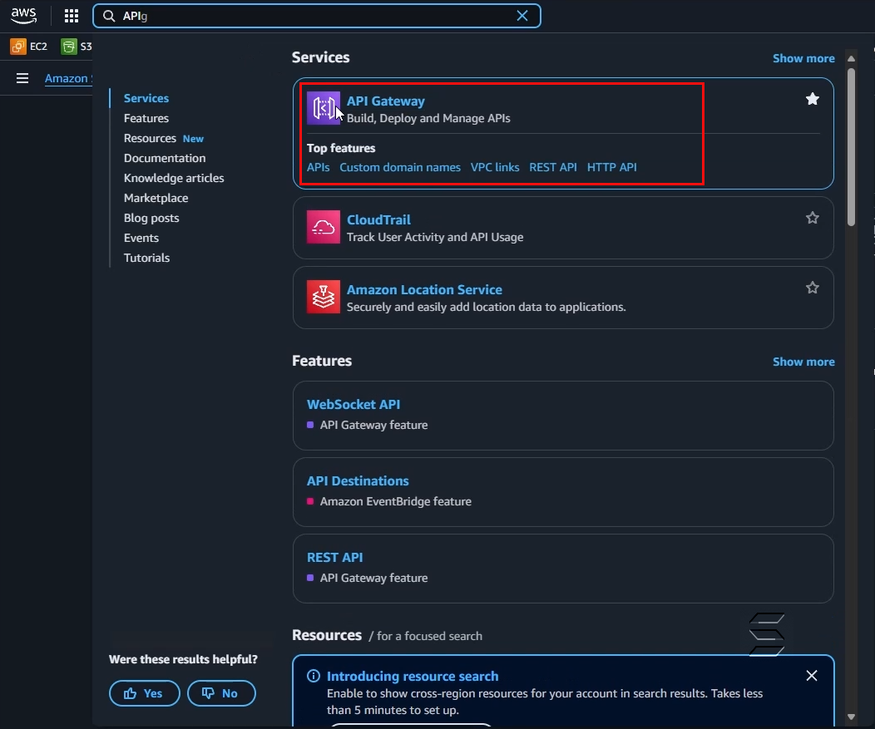875x729 pixels.
Task: Click the Amazon breadcrumb link
Action: [68, 78]
